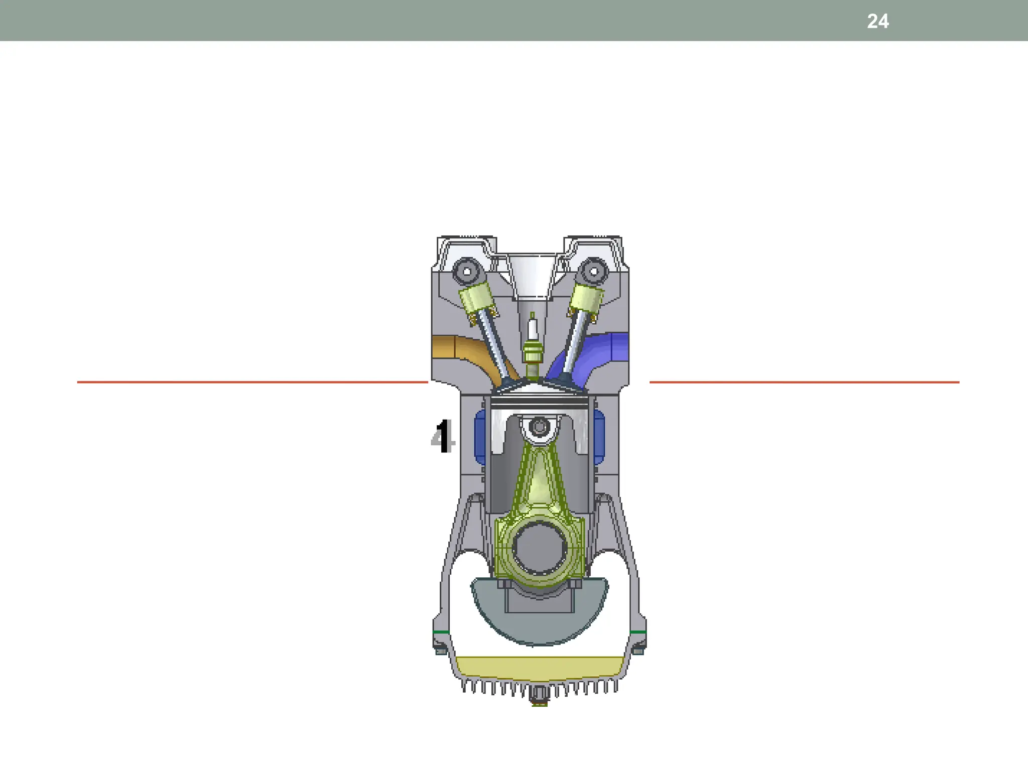This screenshot has height=771, width=1028.
Task: Click the stroke number beside the cylinder
Action: click(x=443, y=437)
